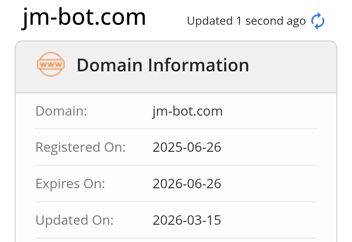
Task: Click the blue refresh arrows icon
Action: click(x=318, y=21)
